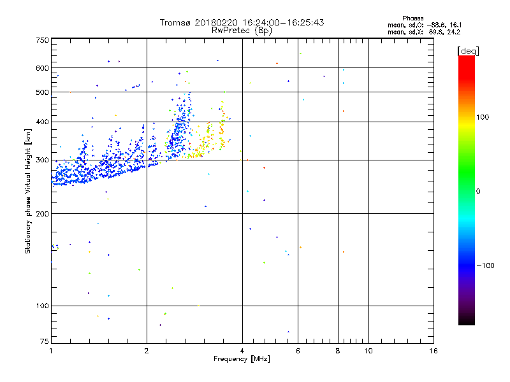Click the x-axis label '16'
The image size is (510, 382).
[433, 351]
